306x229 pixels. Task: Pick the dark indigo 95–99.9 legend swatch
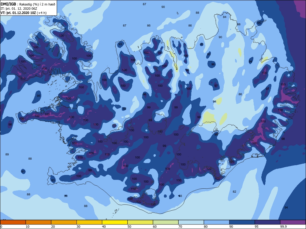[267, 222]
